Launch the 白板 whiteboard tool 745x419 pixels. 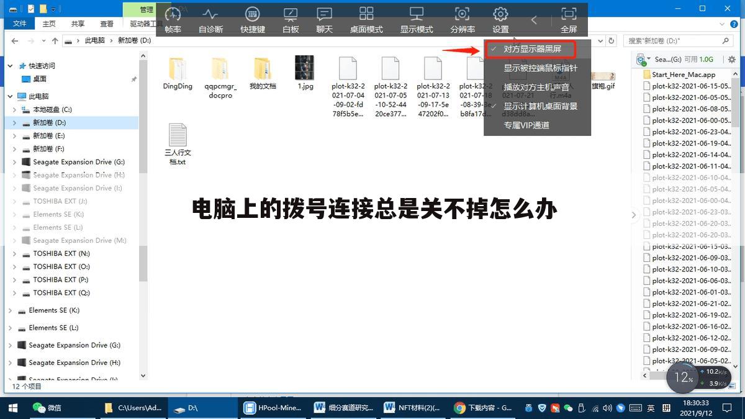click(x=290, y=19)
